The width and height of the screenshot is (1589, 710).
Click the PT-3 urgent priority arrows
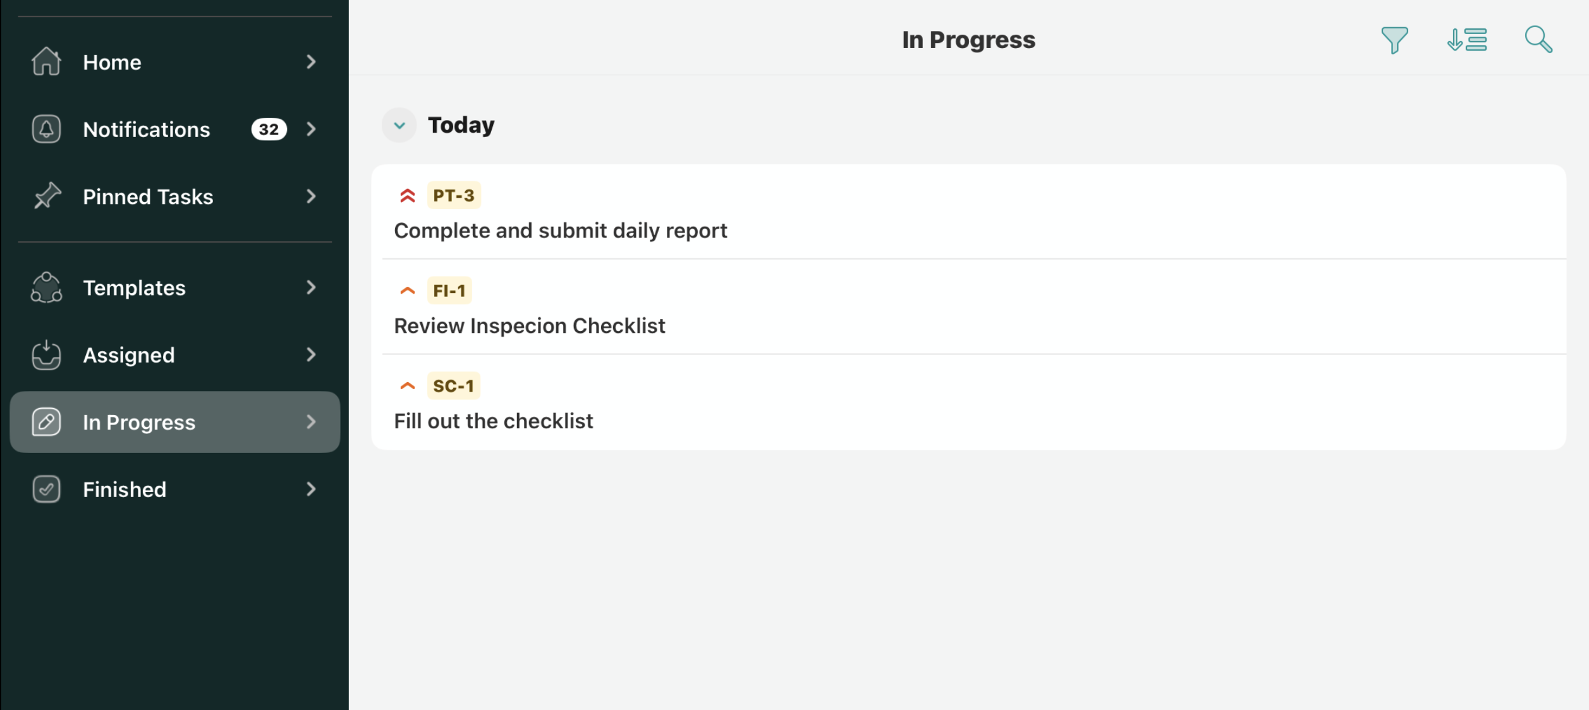coord(408,196)
